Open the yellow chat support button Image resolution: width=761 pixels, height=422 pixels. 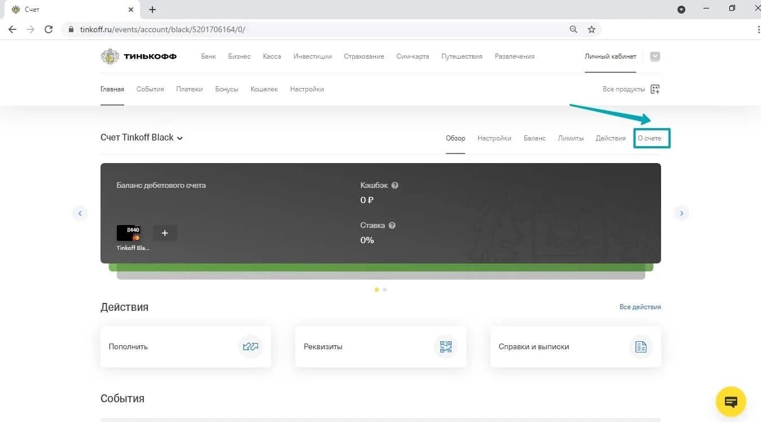tap(731, 402)
